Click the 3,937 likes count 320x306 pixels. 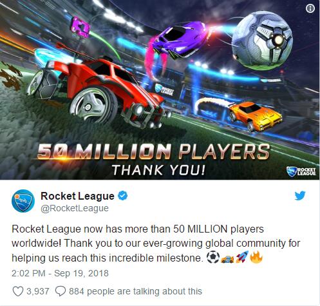[x=38, y=291]
